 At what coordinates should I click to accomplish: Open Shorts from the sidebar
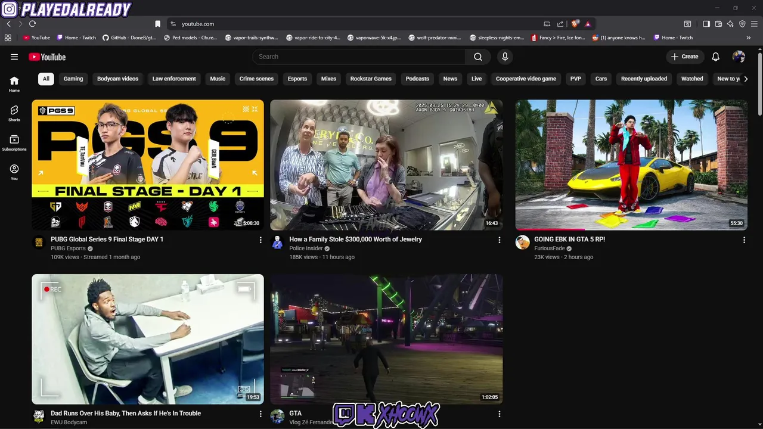(x=14, y=113)
